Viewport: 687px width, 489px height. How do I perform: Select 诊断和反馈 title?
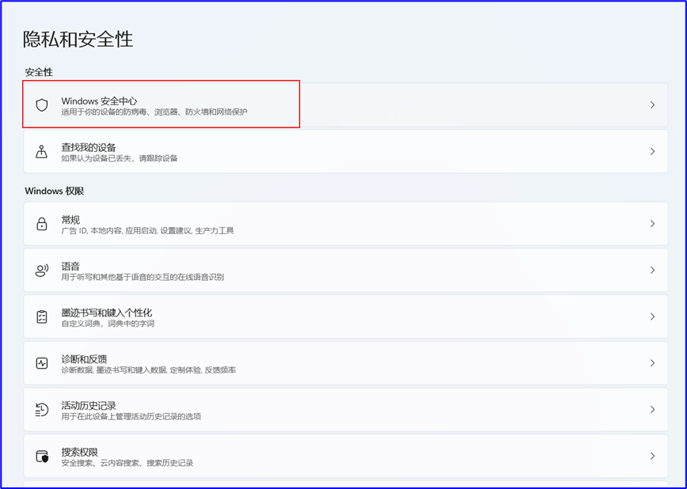84,359
